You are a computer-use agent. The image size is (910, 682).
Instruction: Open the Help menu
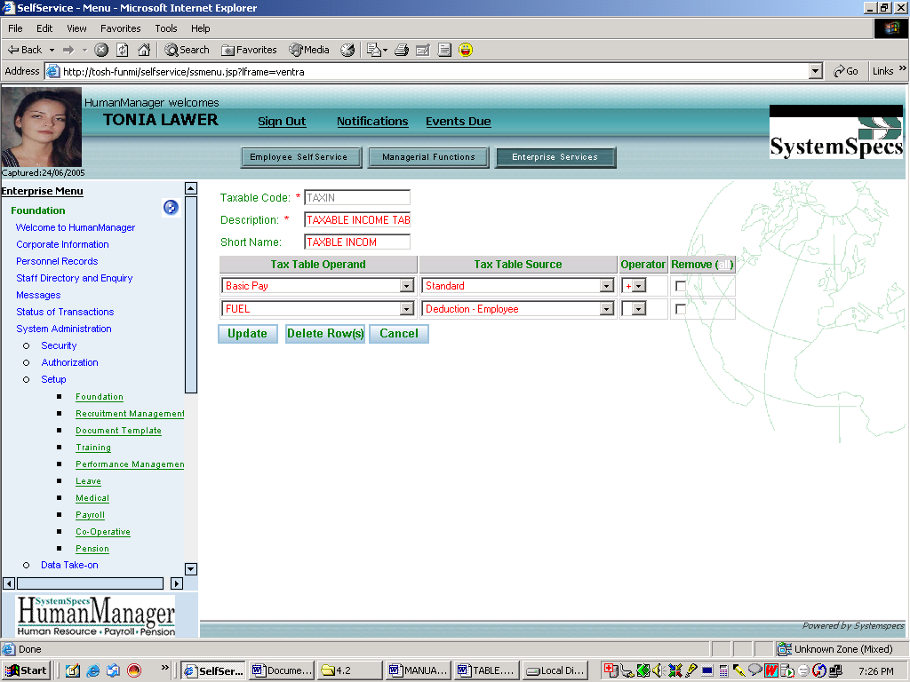pyautogui.click(x=200, y=28)
